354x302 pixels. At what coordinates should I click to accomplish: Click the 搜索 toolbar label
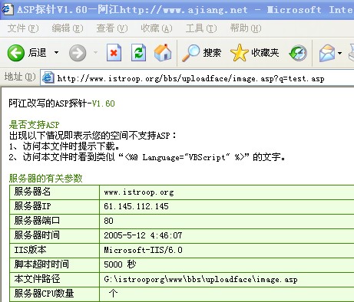click(x=212, y=53)
